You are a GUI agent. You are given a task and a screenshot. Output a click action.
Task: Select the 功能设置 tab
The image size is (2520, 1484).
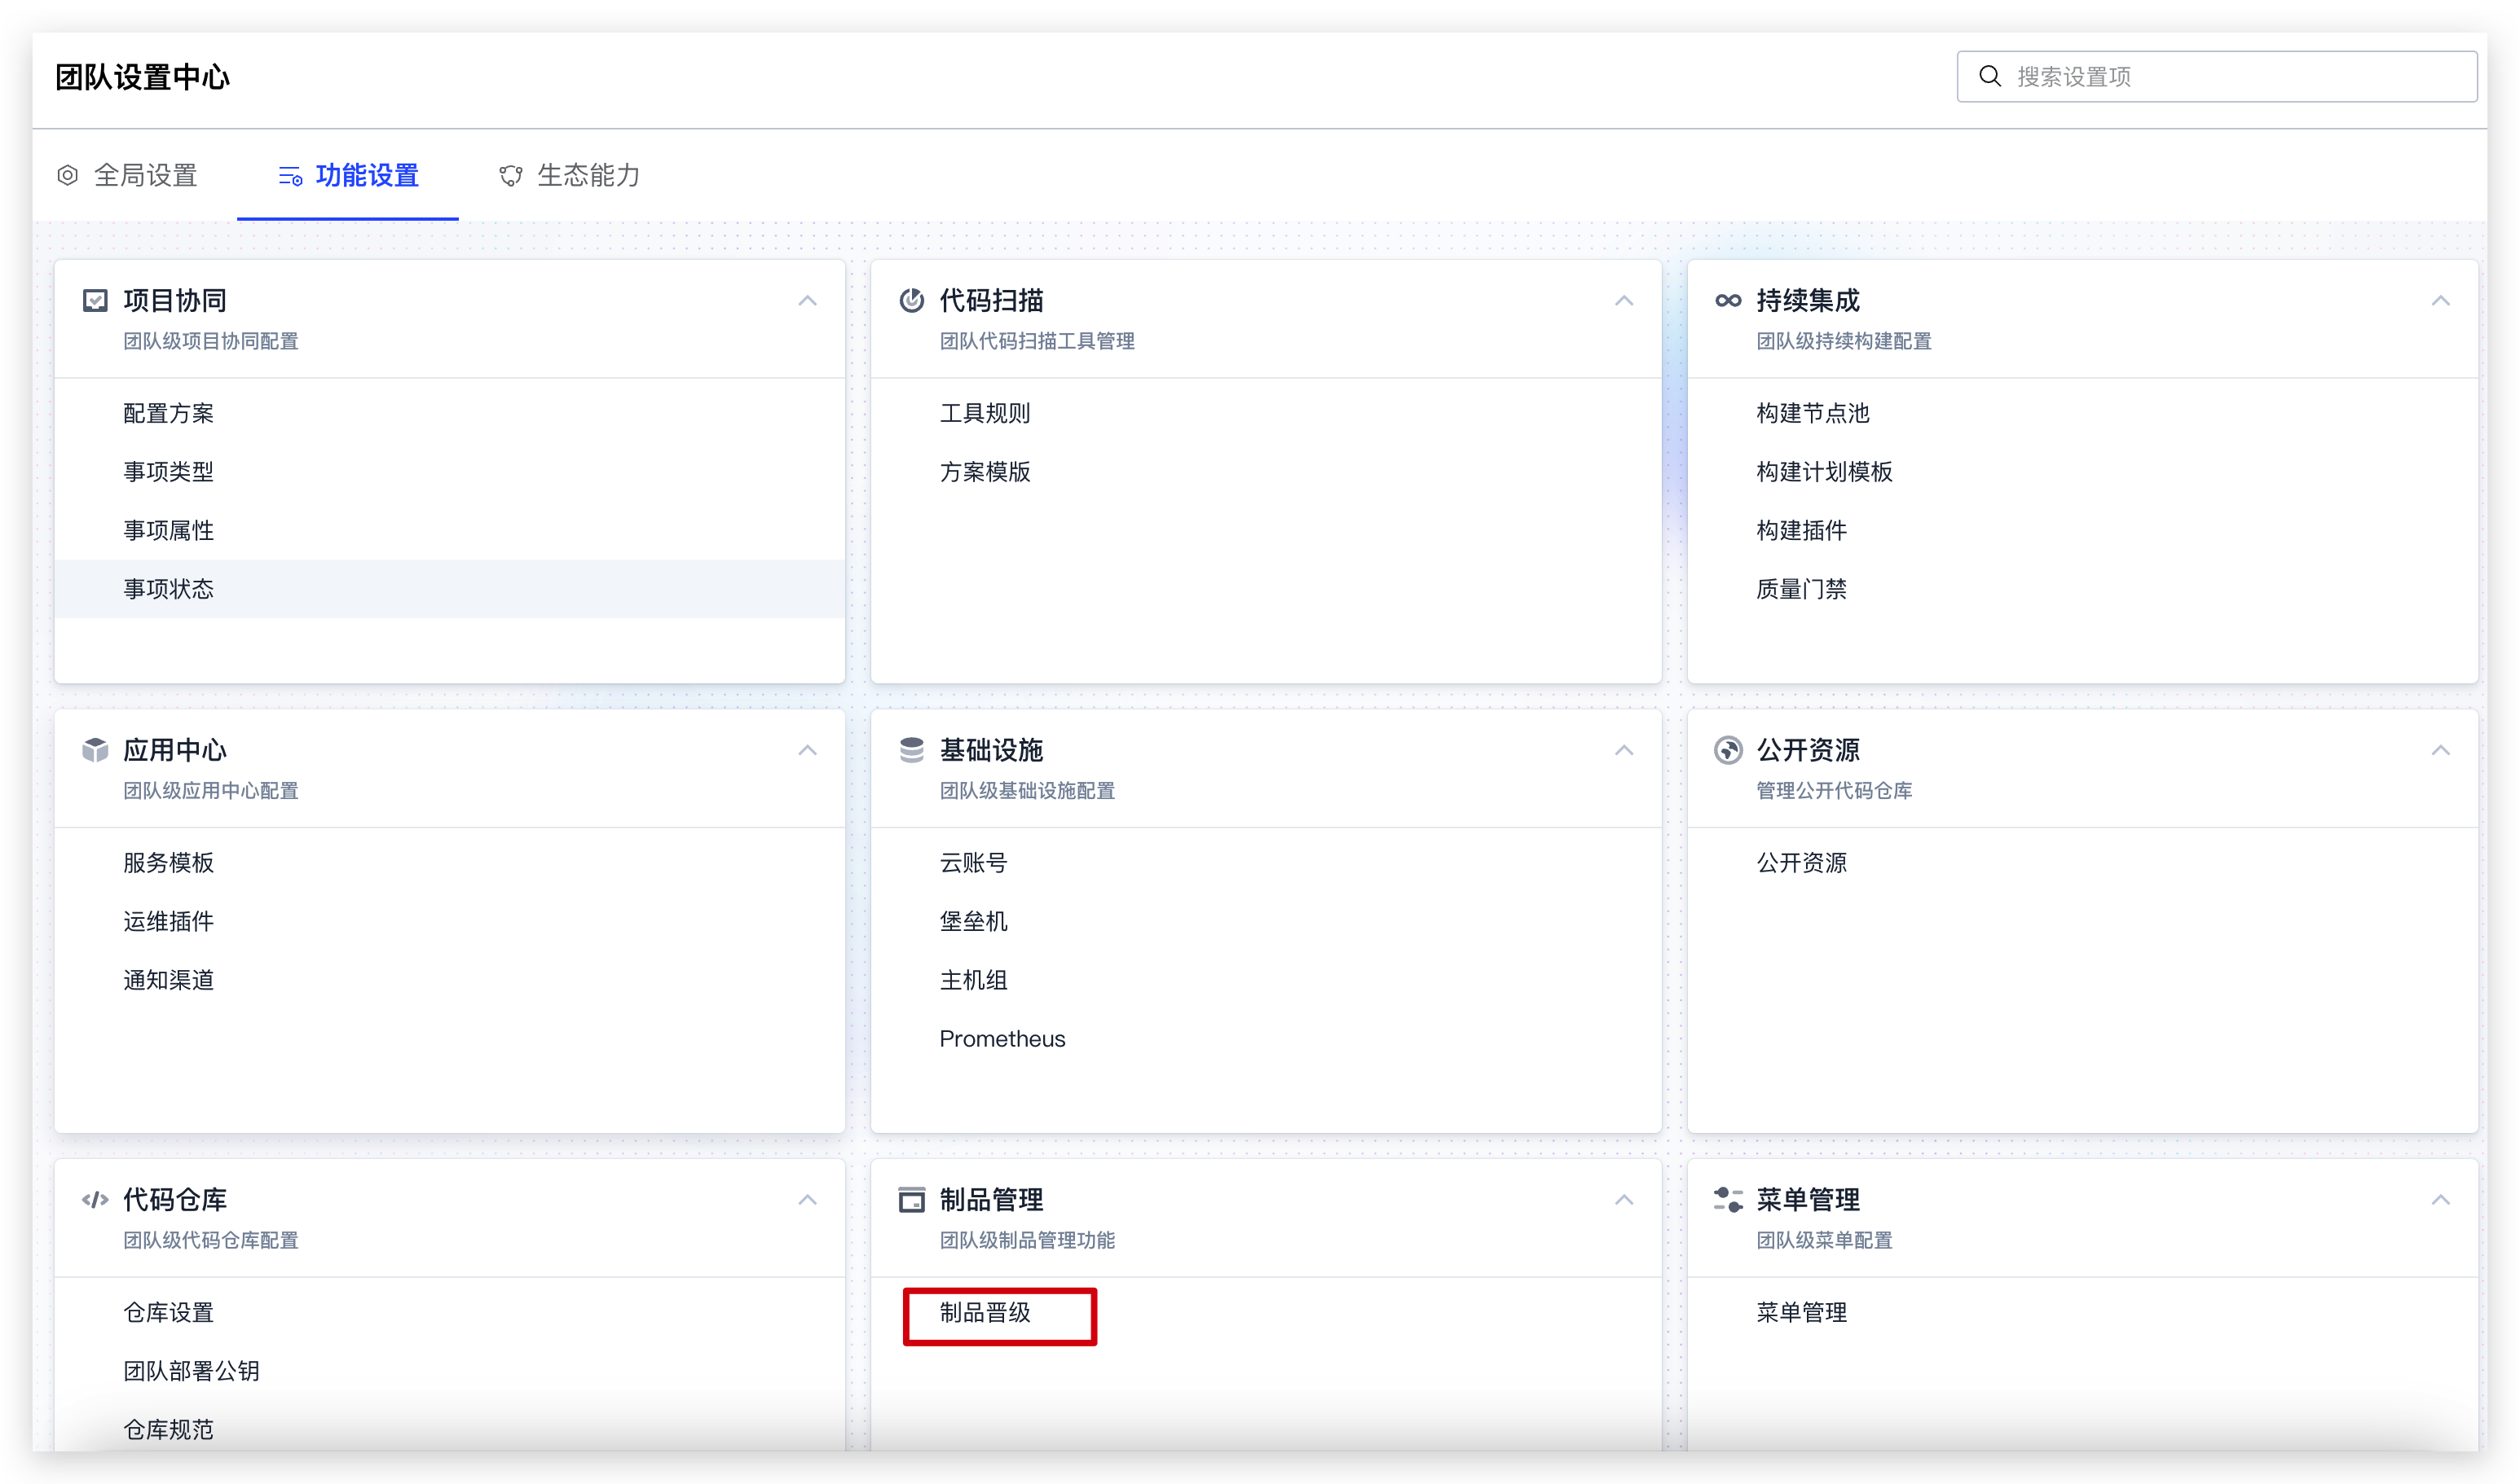(x=348, y=175)
